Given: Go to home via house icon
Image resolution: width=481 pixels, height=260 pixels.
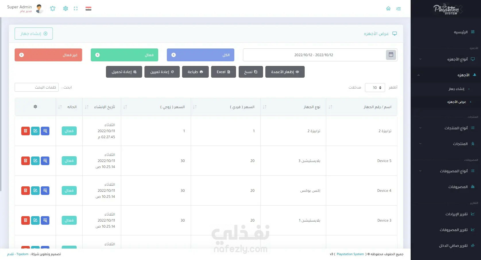Looking at the screenshot, I should [388, 9].
